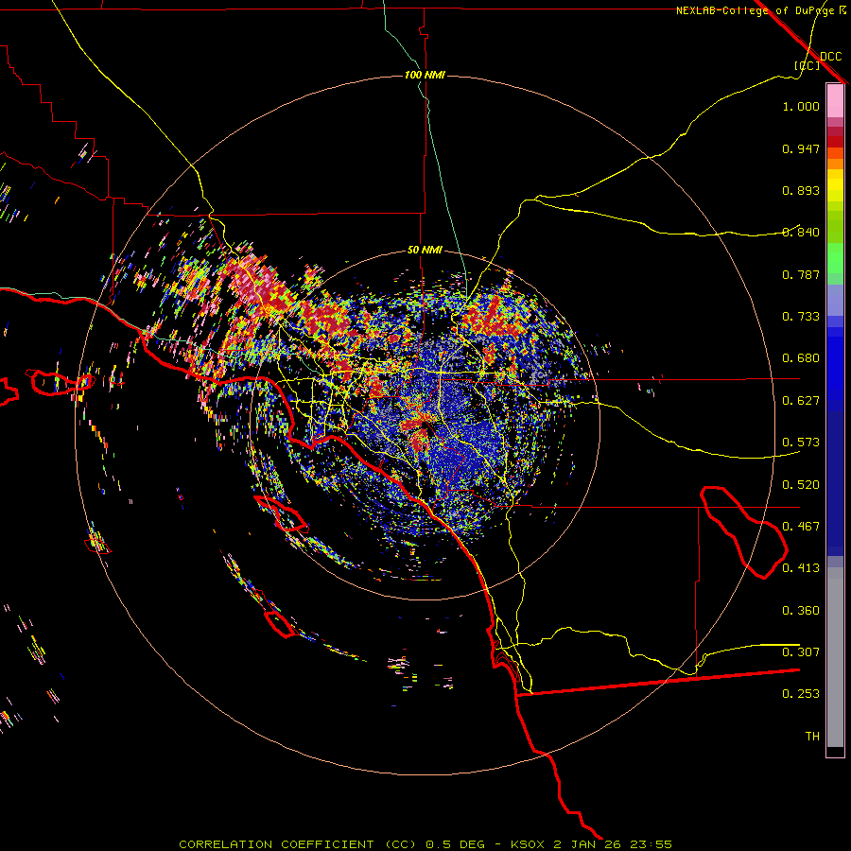The image size is (851, 851).
Task: Click the [CC] label above the color bar
Action: [807, 65]
